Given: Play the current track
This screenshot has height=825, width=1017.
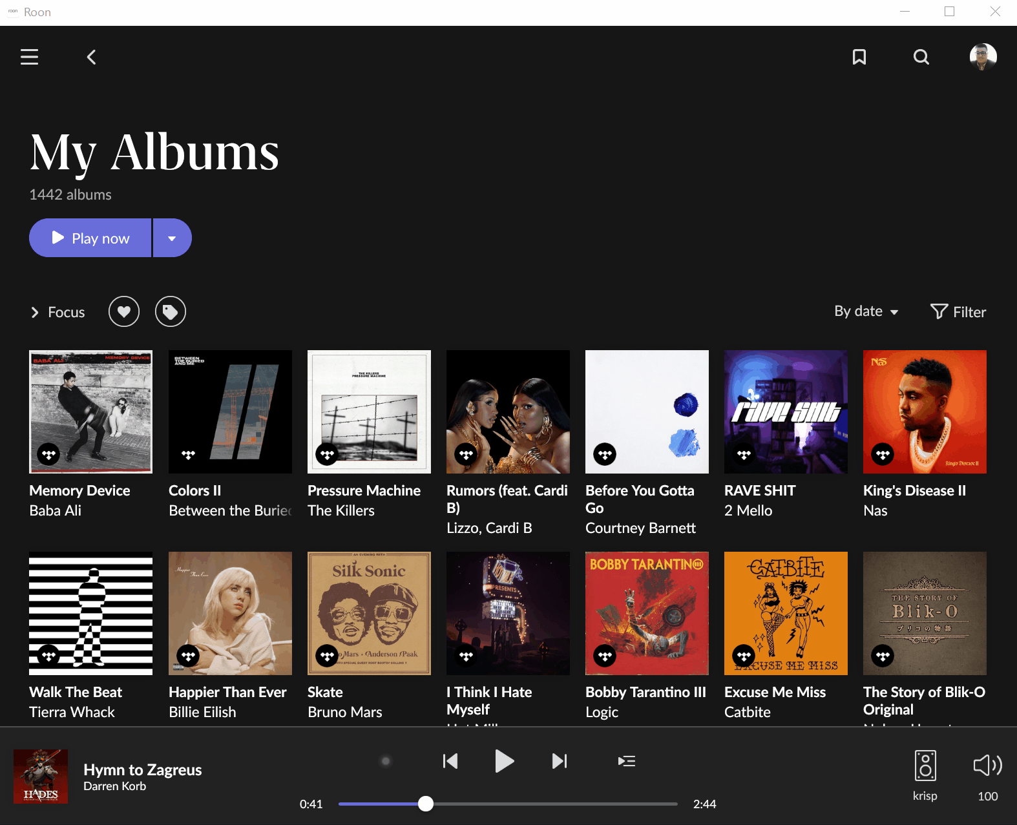Looking at the screenshot, I should (504, 761).
